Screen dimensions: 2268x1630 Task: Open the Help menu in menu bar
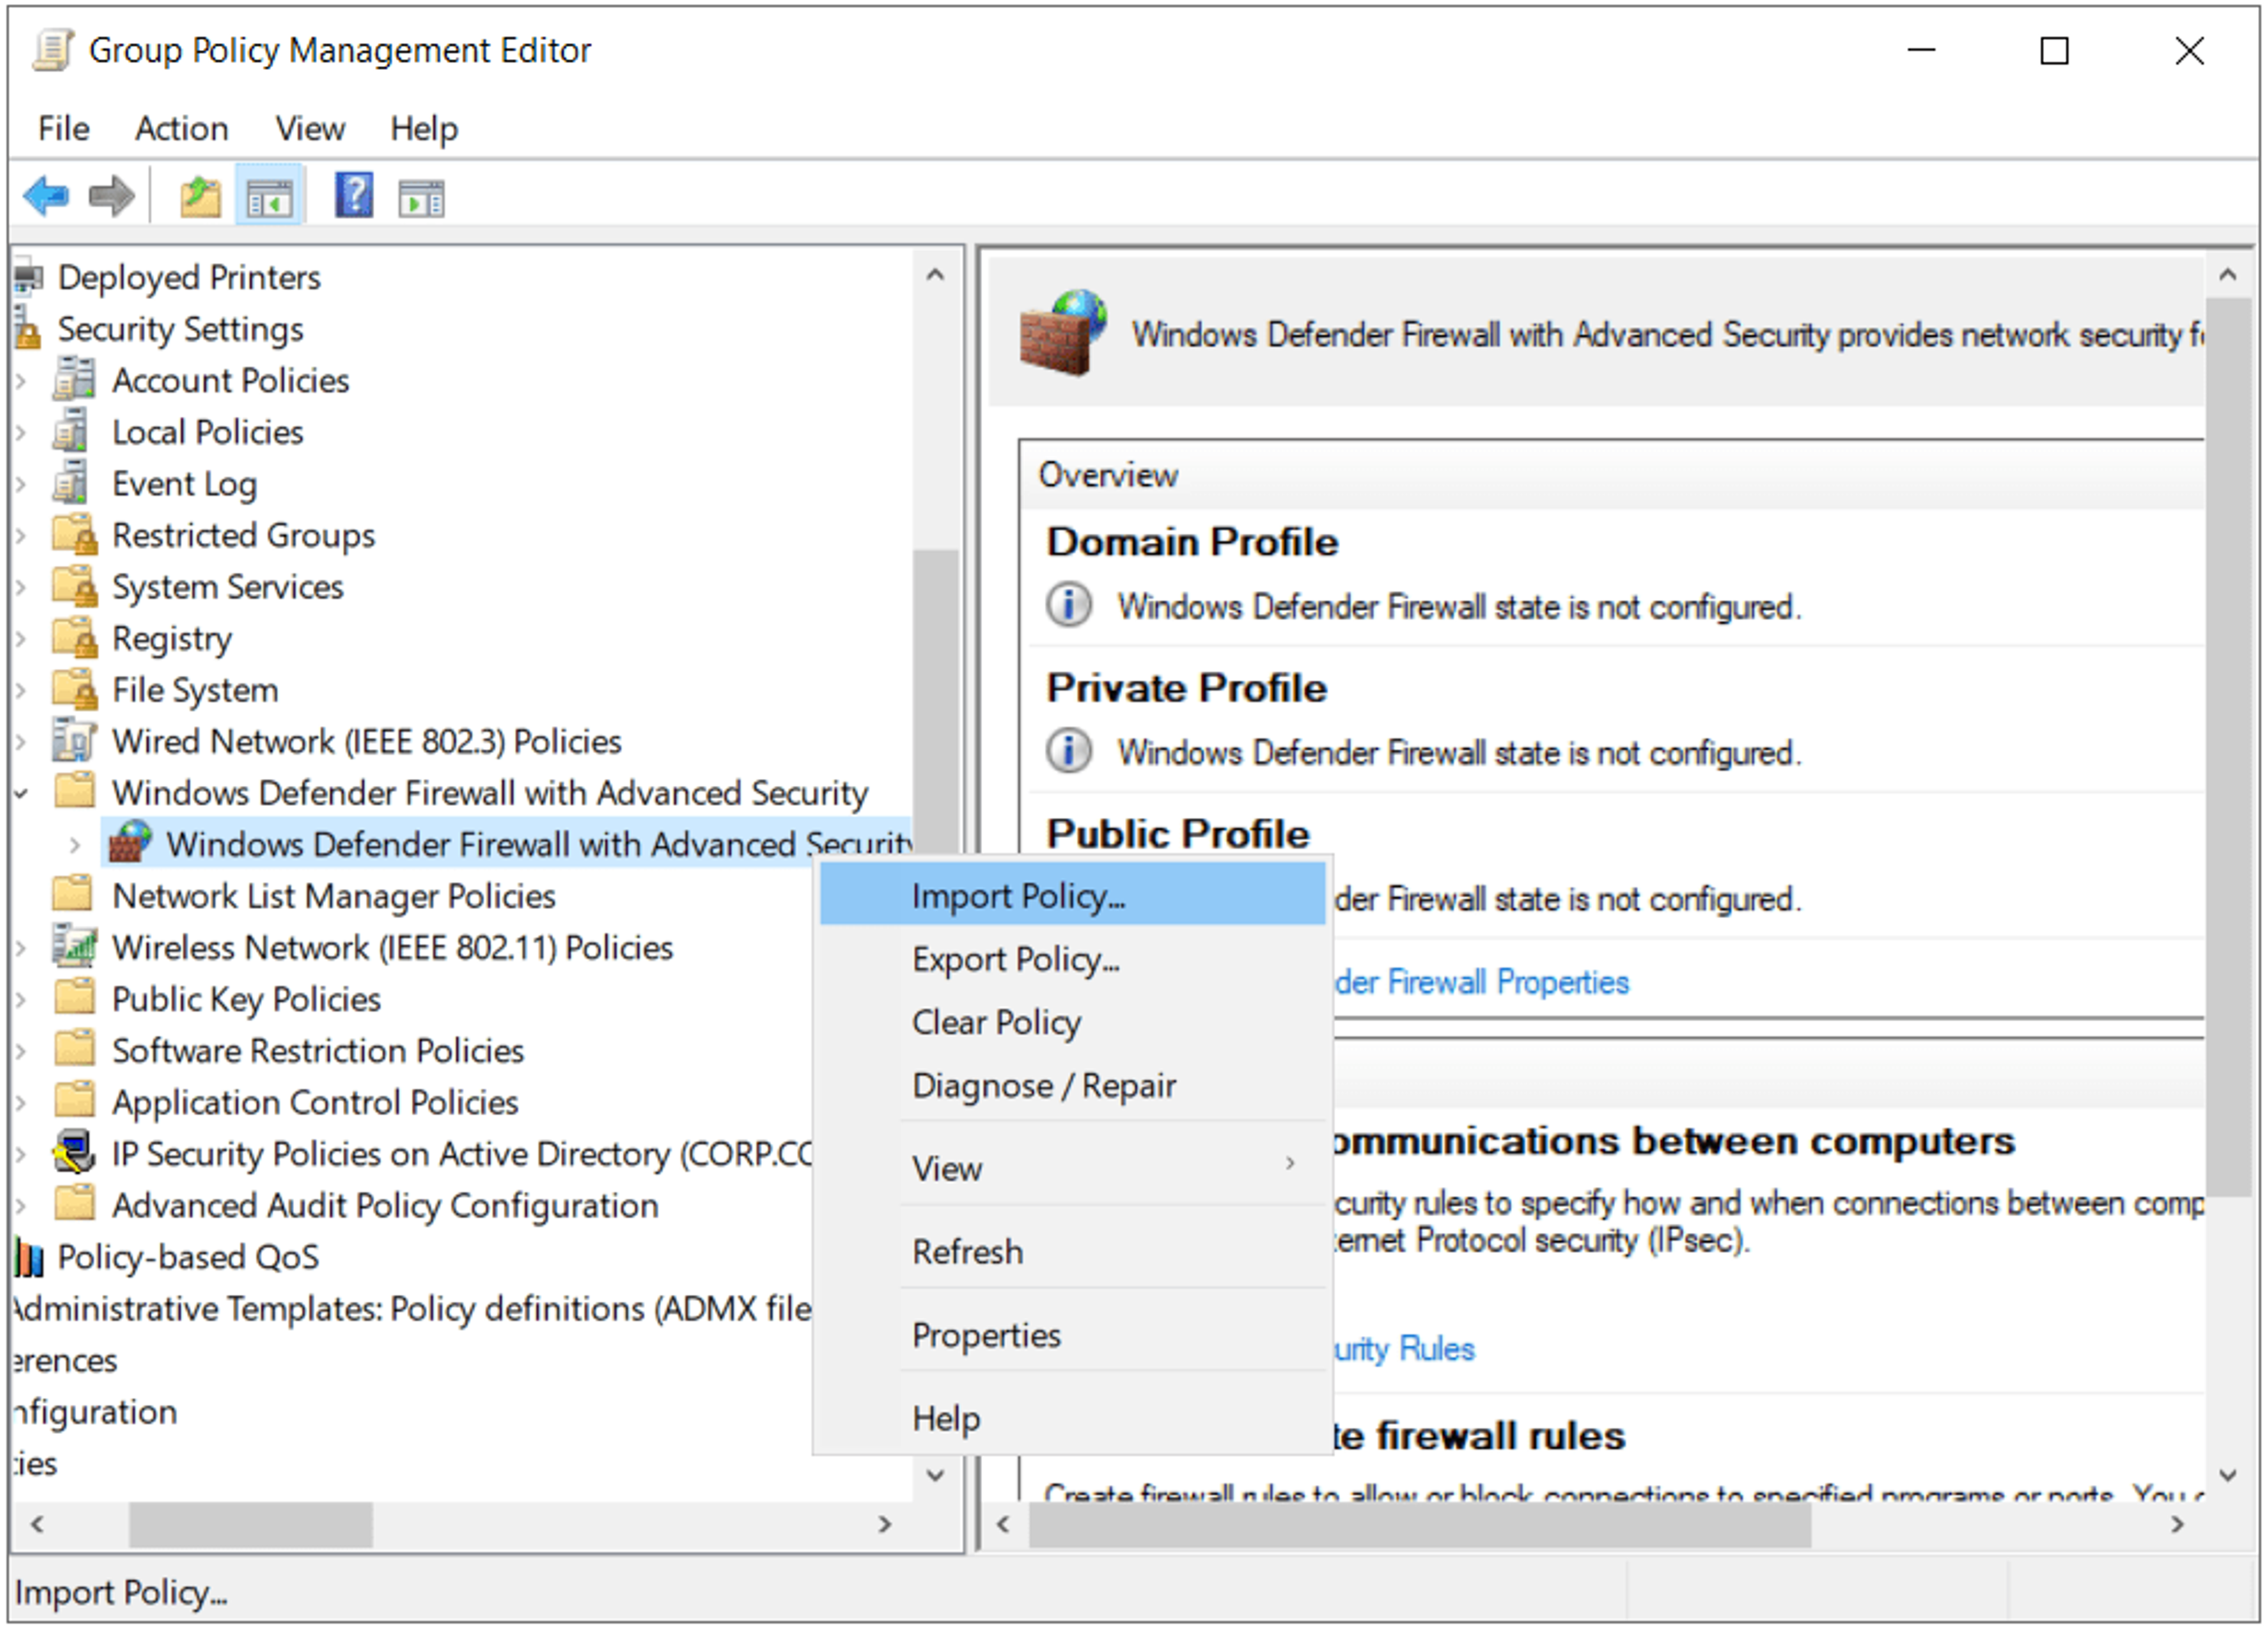pyautogui.click(x=424, y=128)
